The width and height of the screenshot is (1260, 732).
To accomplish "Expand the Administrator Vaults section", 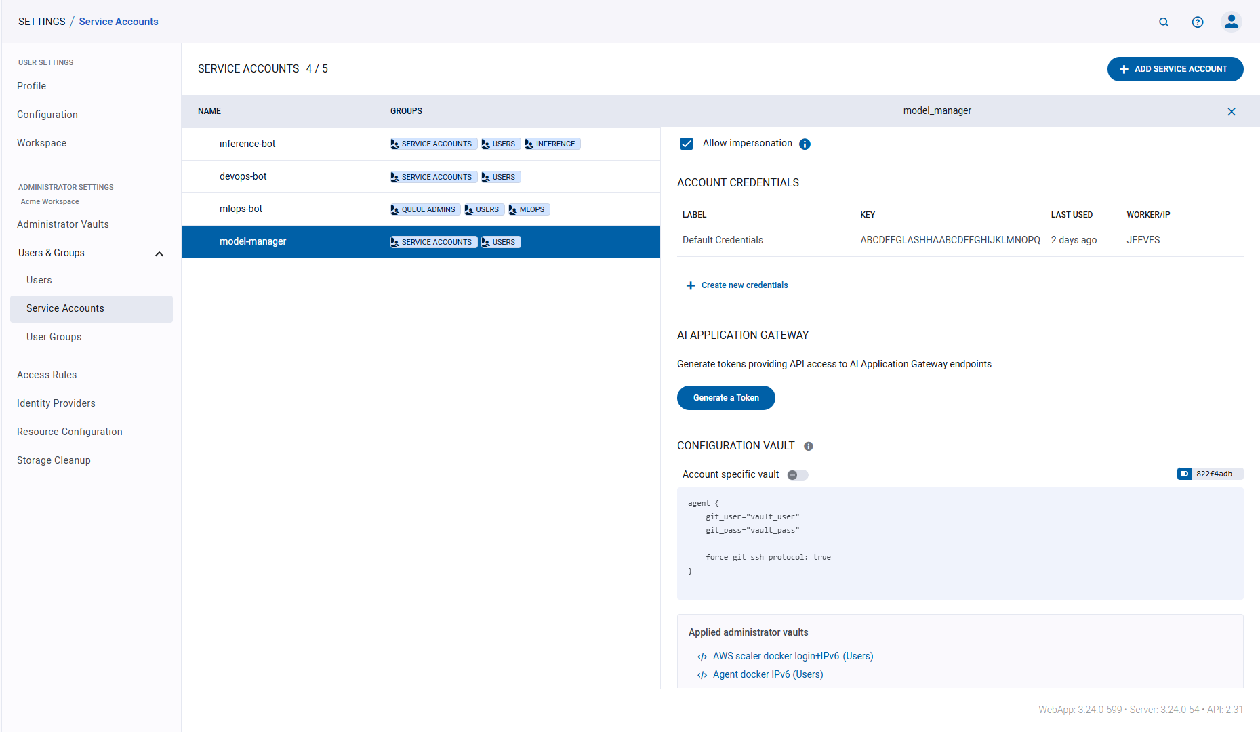I will pos(63,224).
